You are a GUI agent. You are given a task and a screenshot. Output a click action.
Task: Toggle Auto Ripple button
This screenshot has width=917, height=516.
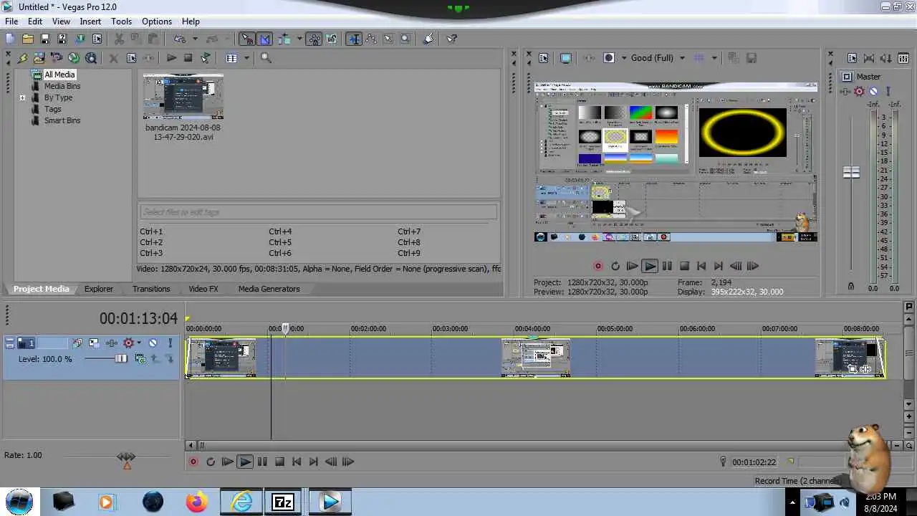(284, 39)
